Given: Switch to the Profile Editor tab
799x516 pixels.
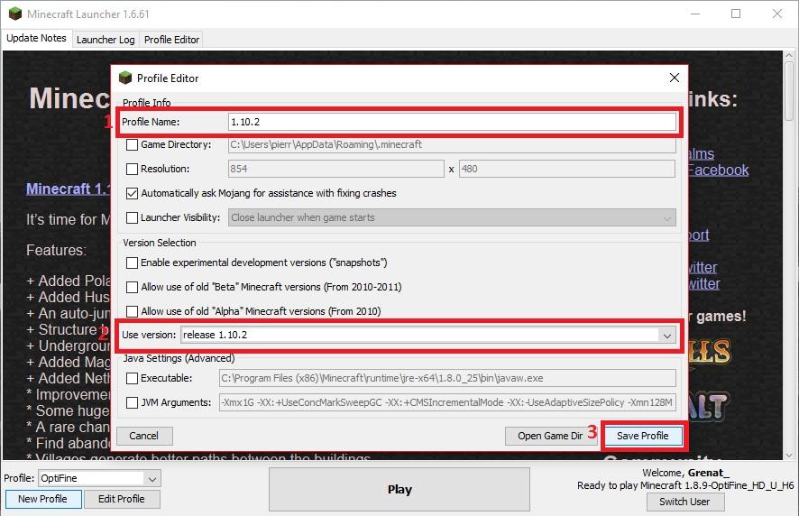Looking at the screenshot, I should tap(171, 40).
